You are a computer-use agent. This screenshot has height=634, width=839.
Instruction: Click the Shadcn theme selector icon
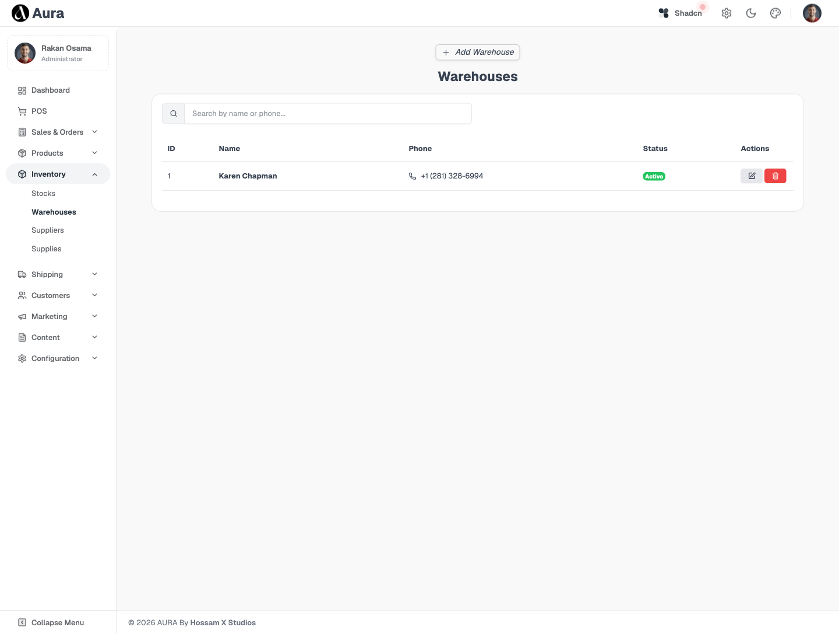[x=664, y=13]
